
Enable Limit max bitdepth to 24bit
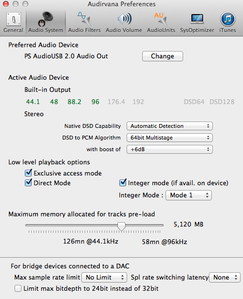18,288
